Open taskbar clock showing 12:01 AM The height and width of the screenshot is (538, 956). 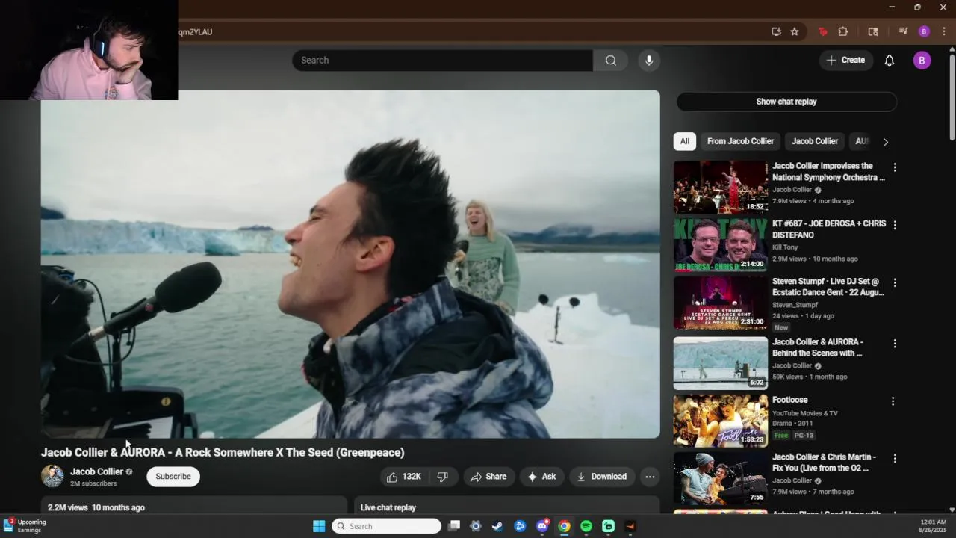pyautogui.click(x=934, y=526)
